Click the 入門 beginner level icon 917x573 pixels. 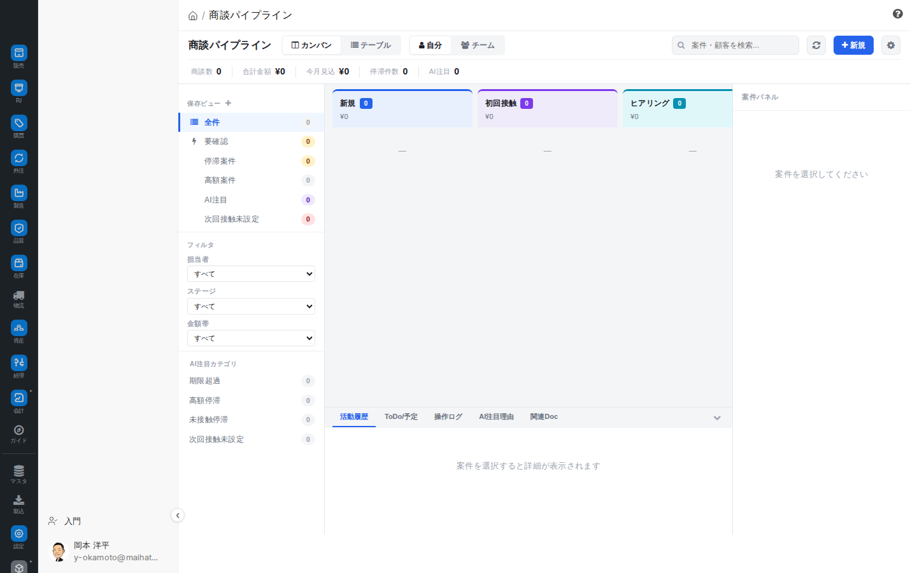tap(53, 521)
